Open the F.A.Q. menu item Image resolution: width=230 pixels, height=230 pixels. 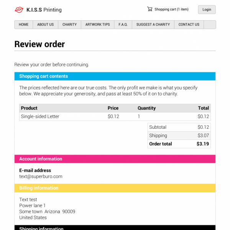[123, 25]
